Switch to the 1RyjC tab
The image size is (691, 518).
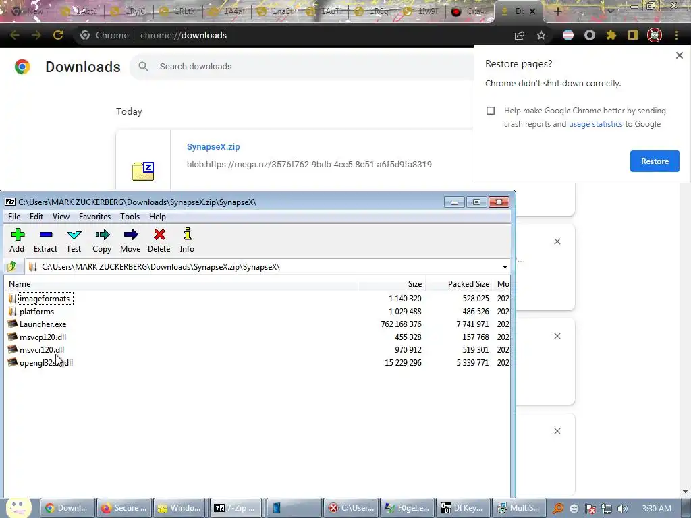click(x=130, y=11)
